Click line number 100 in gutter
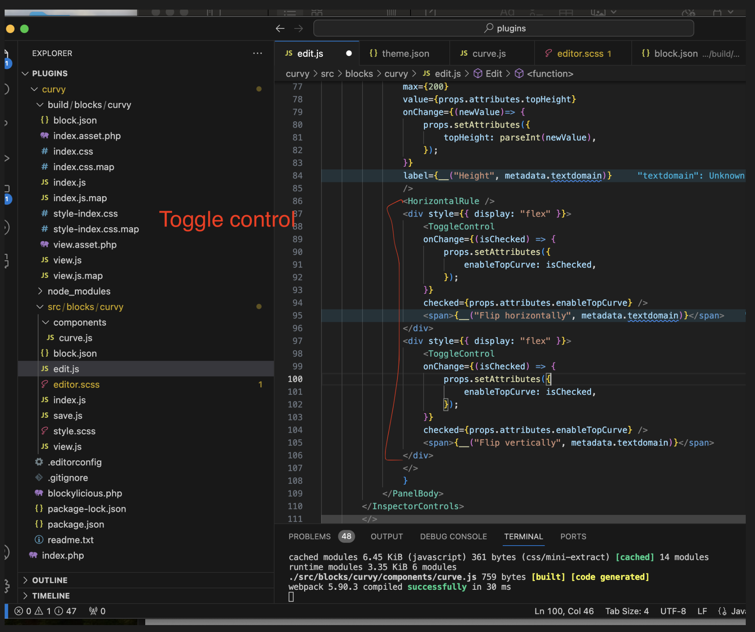The height and width of the screenshot is (632, 755). [x=295, y=379]
